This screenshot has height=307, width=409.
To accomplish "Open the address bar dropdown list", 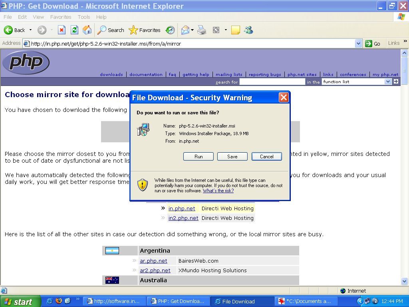I will (359, 44).
